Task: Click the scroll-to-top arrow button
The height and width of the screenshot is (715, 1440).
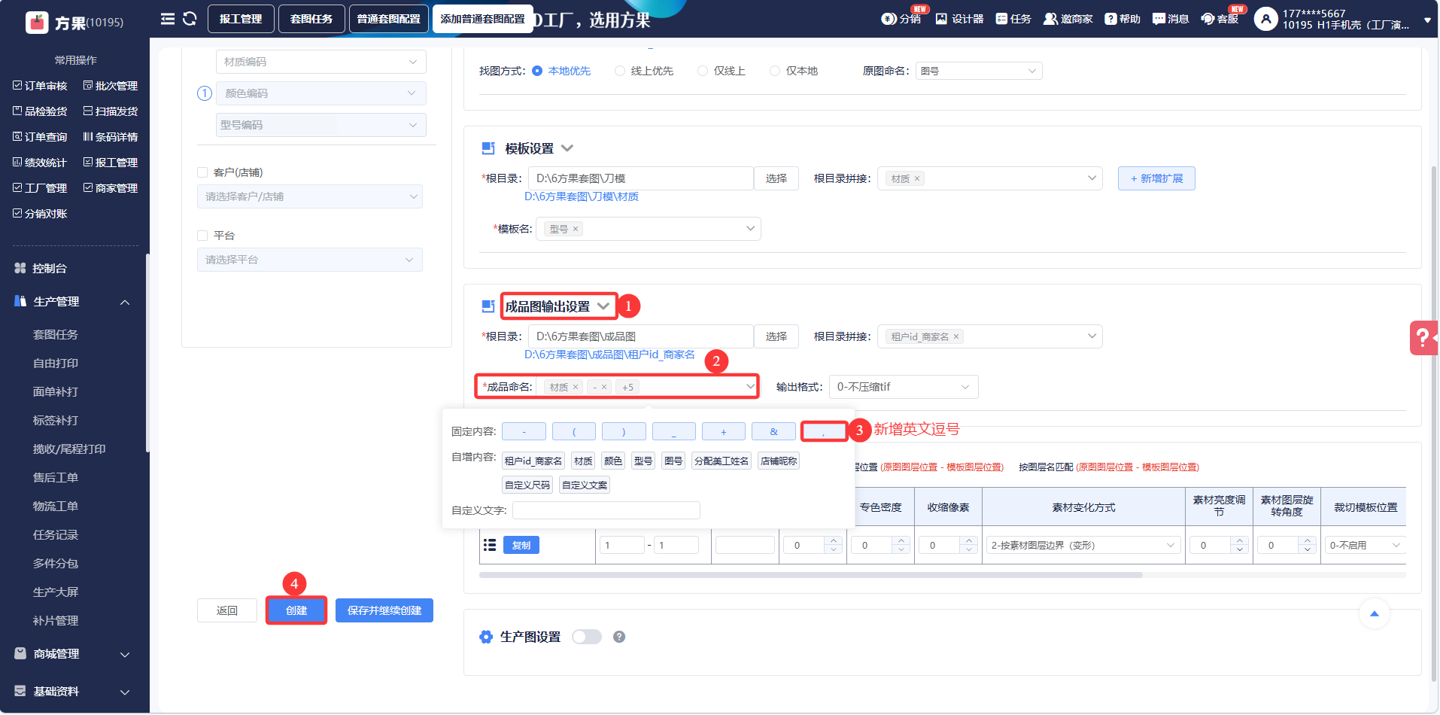Action: tap(1375, 614)
